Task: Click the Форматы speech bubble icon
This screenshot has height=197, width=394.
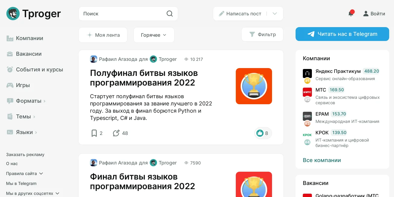Action: click(10, 101)
